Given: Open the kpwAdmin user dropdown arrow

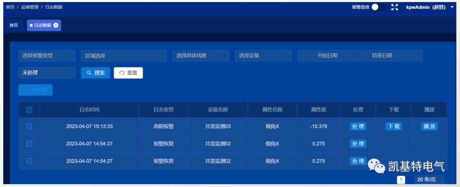Looking at the screenshot, I should [452, 7].
